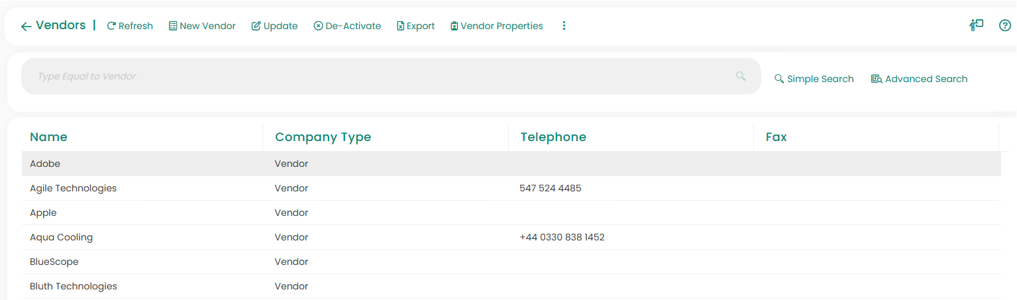This screenshot has width=1017, height=300.
Task: Open Advanced Search
Action: pos(919,79)
